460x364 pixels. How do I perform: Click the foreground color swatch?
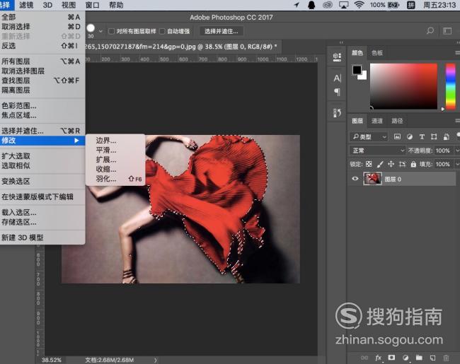coord(357,70)
